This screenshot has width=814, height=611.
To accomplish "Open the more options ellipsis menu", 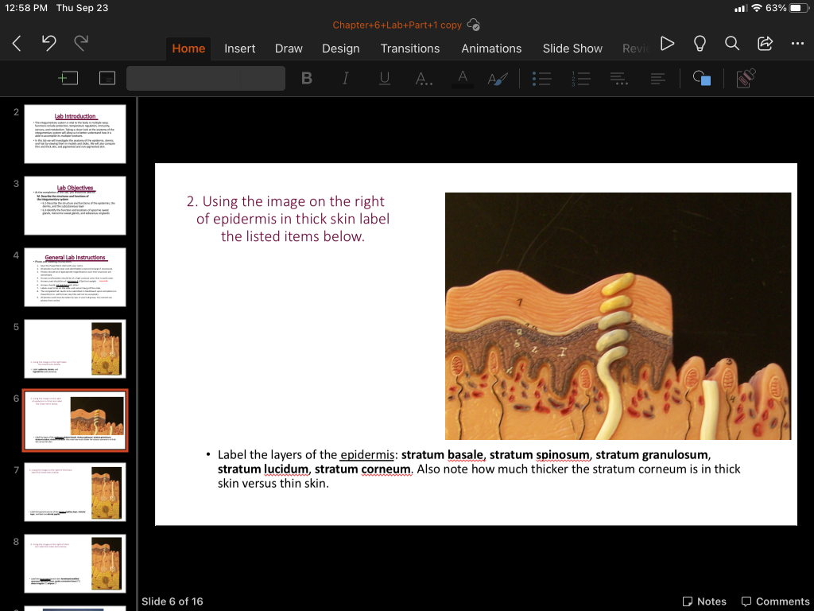I will [797, 44].
